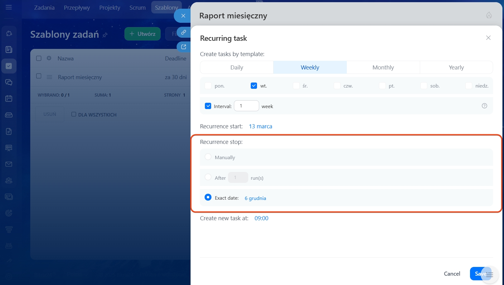Screen dimensions: 504x285
Task: Click the Interval week number field
Action: (x=246, y=106)
